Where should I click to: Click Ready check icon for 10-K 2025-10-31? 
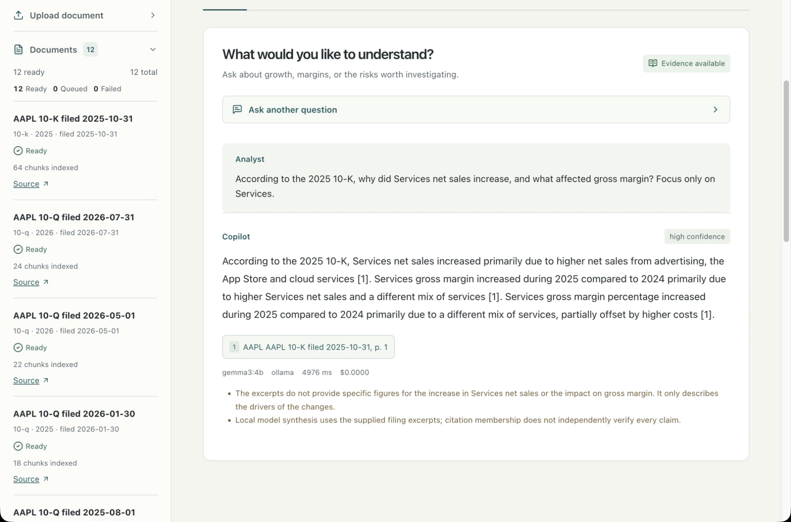click(18, 150)
